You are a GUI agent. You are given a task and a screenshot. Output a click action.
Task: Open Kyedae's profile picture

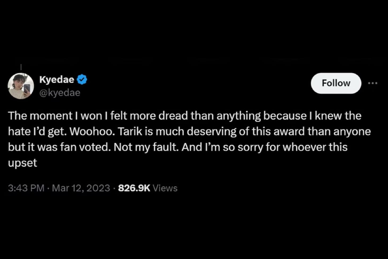click(x=21, y=86)
